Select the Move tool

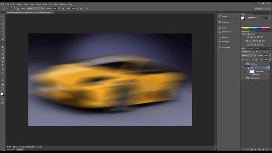3,17
